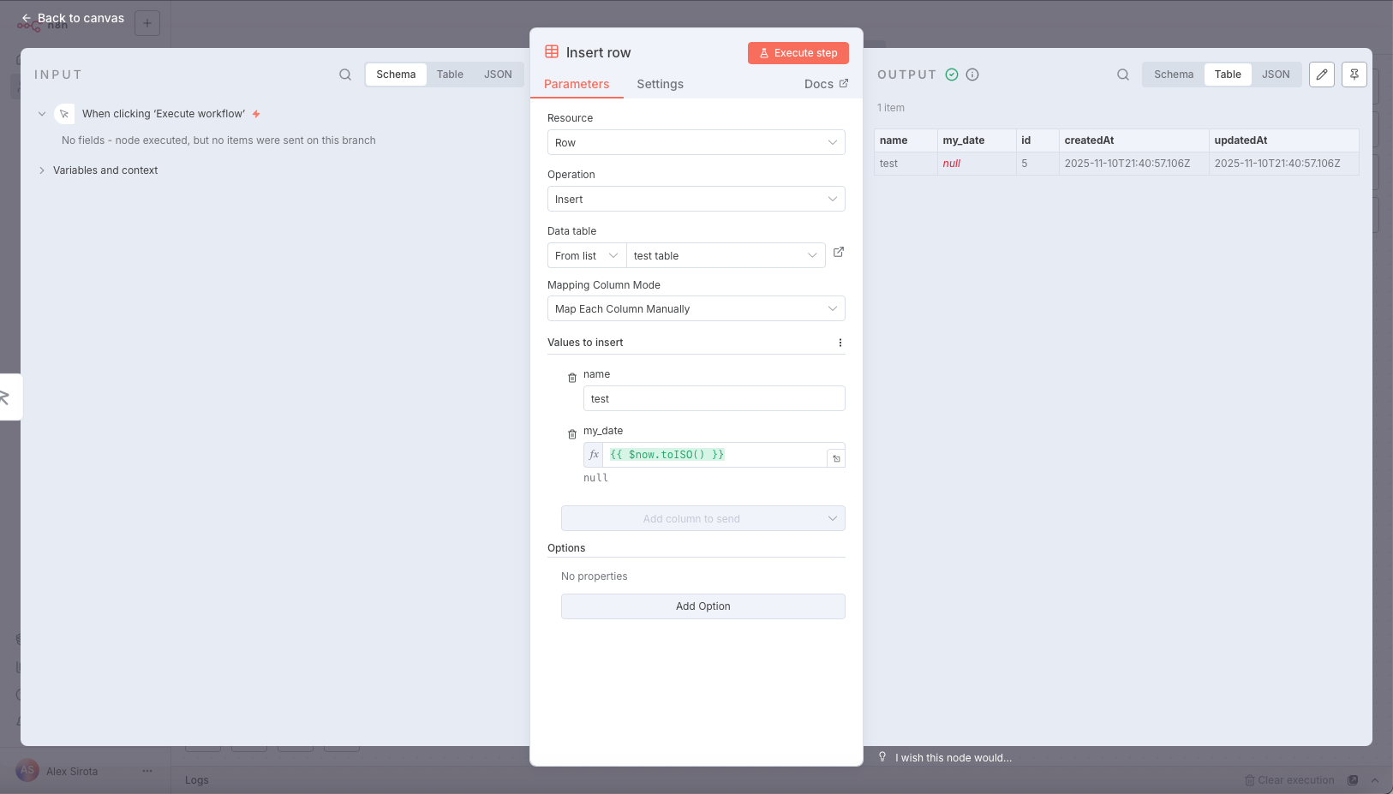Open the Alex Sirota user avatar
The image size is (1393, 794).
[x=27, y=771]
